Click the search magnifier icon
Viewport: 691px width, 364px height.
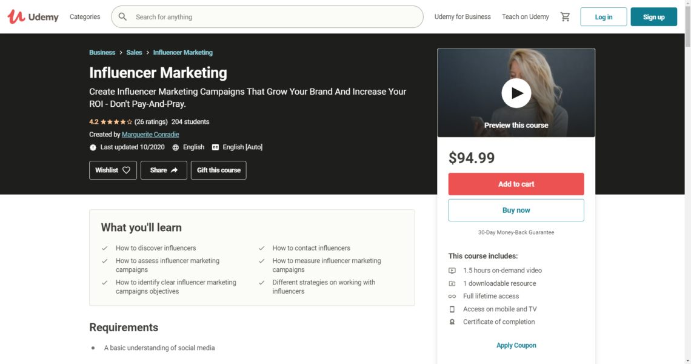(123, 16)
